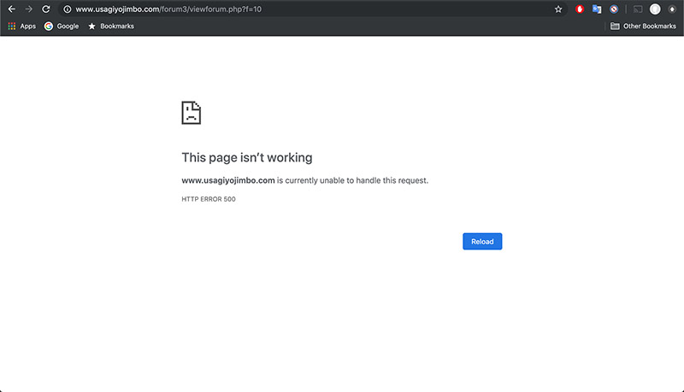Click the Chrome update menu icon
The width and height of the screenshot is (684, 392).
(x=672, y=9)
